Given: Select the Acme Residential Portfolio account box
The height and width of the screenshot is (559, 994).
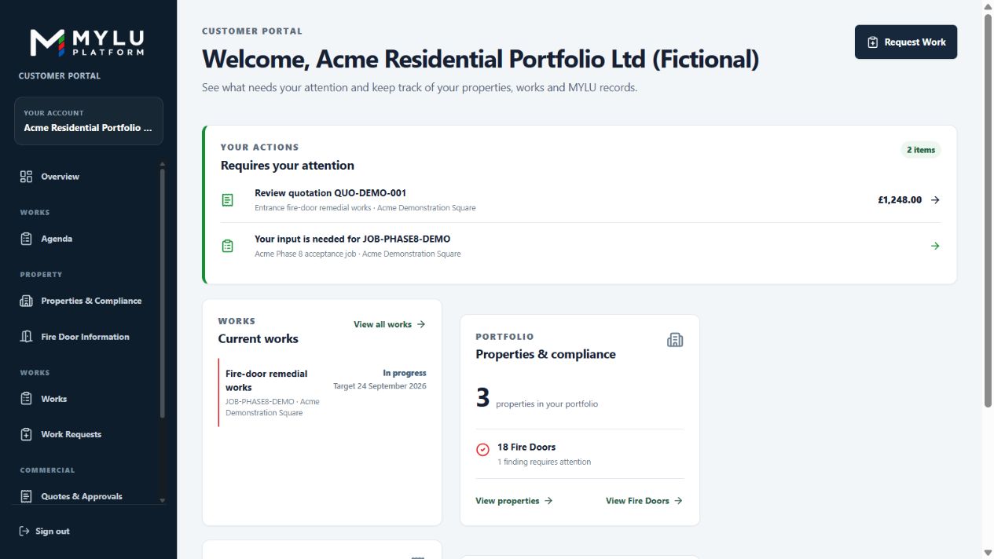Looking at the screenshot, I should pos(89,121).
